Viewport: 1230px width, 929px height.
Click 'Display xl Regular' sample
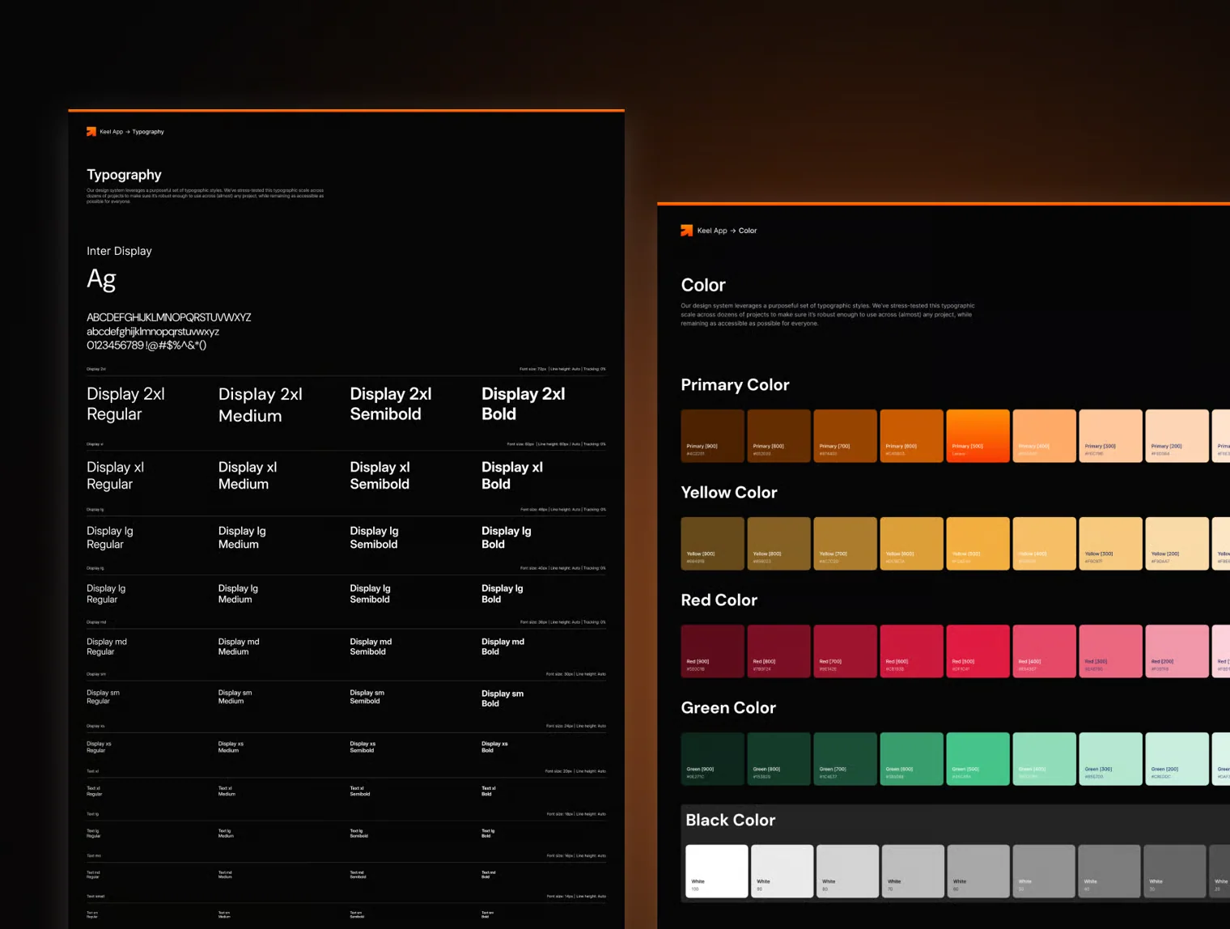[x=115, y=476]
